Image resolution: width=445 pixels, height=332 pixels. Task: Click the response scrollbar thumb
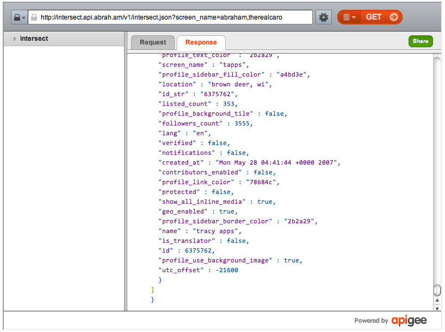[x=437, y=290]
